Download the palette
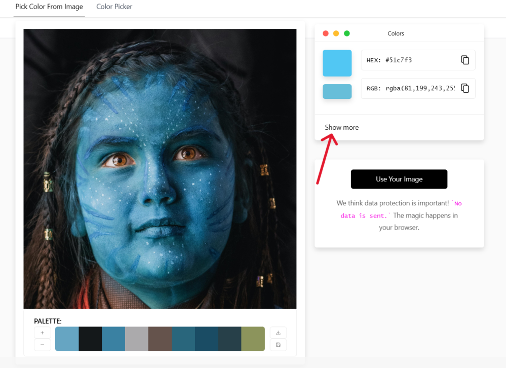The width and height of the screenshot is (506, 368). pos(278,333)
